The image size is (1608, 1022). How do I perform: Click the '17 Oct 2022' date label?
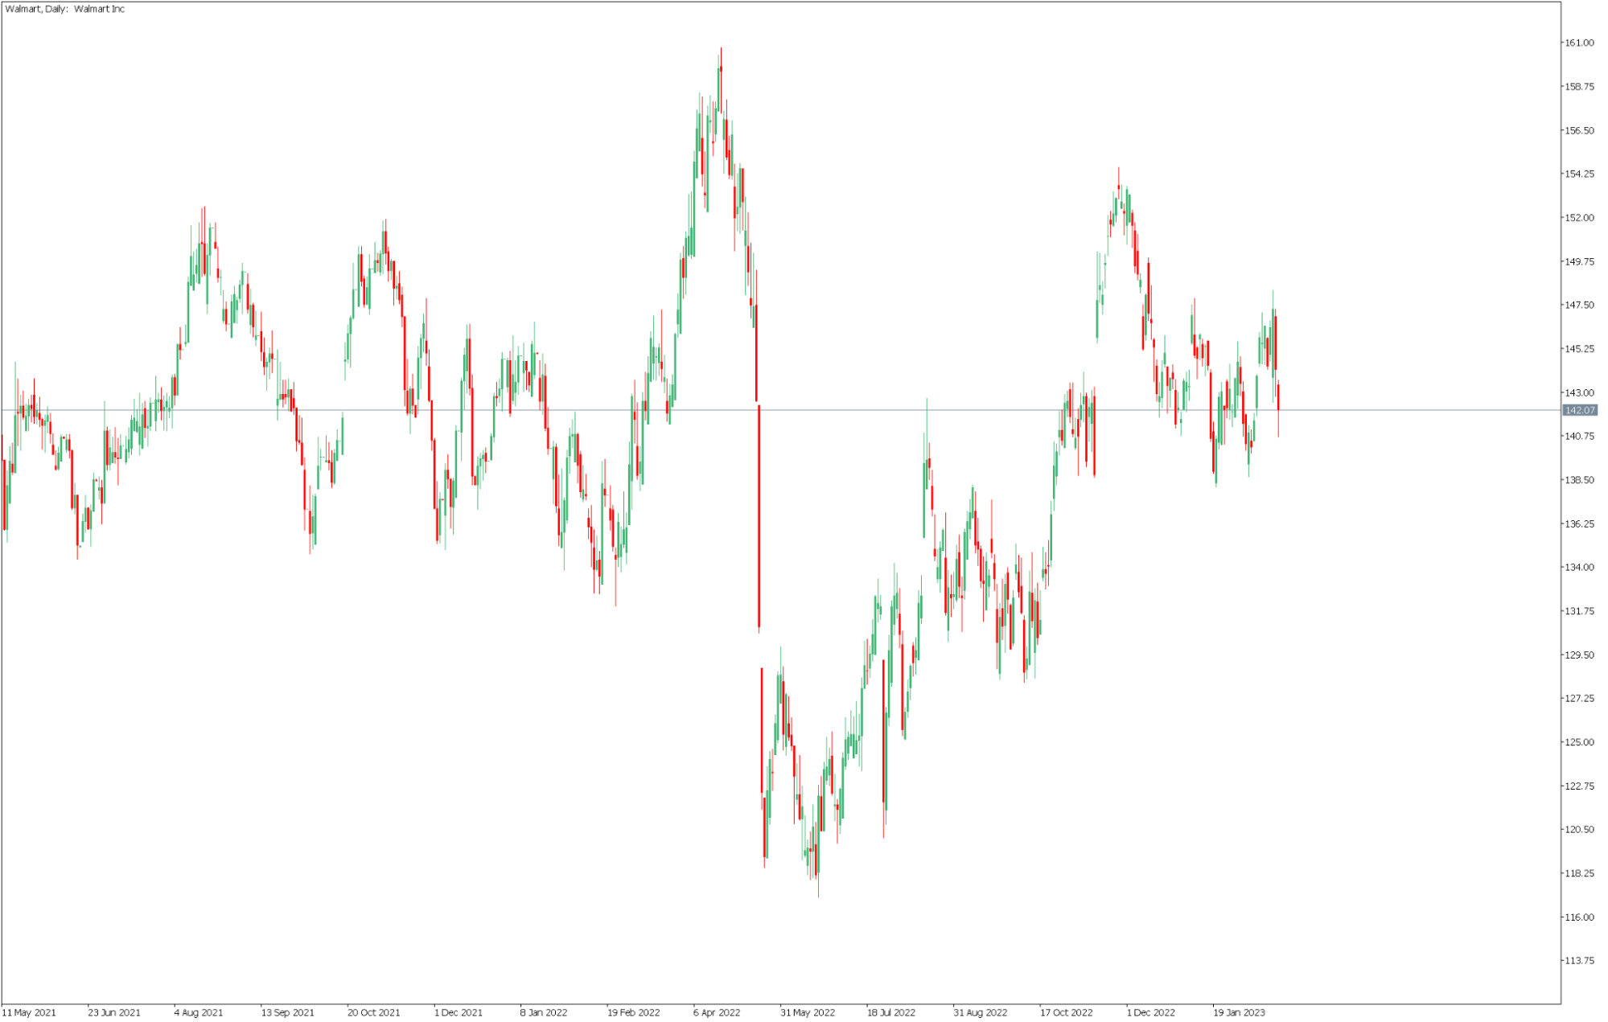pyautogui.click(x=1067, y=1012)
